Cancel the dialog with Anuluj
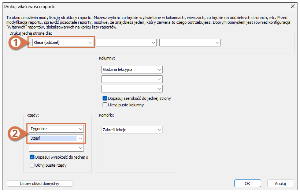 point(281,183)
